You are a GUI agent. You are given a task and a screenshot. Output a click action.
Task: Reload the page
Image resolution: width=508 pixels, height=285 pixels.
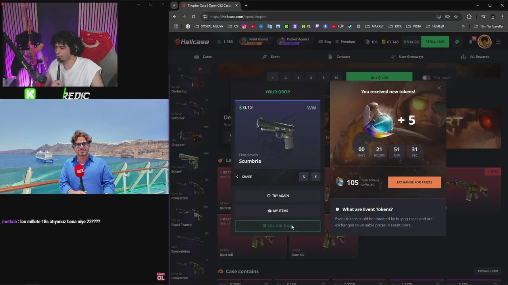coord(194,17)
